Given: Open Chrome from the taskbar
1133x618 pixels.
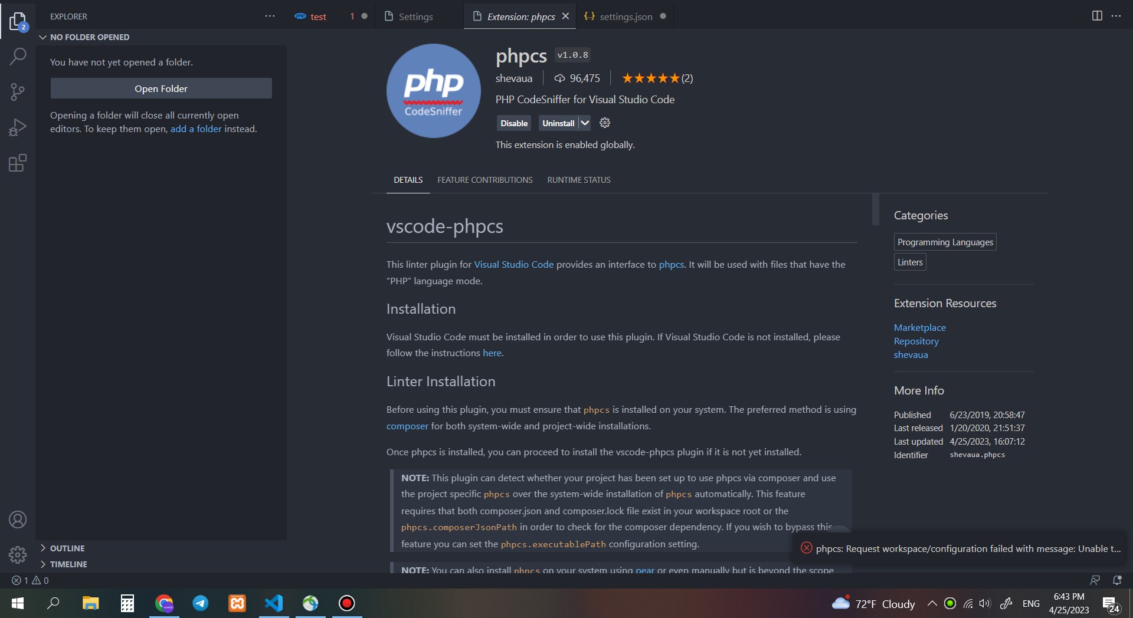Looking at the screenshot, I should [164, 603].
